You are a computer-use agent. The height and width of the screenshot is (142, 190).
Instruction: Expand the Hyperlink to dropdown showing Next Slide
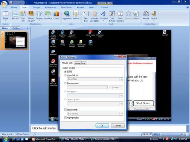click(x=121, y=79)
